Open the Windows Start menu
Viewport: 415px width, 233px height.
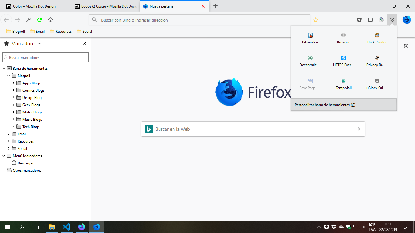[x=7, y=227]
